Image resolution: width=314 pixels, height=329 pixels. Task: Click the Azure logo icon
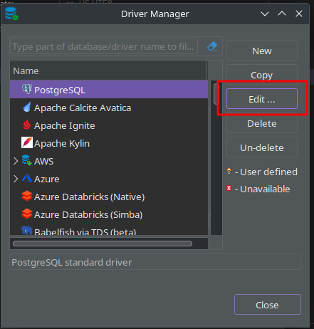[27, 178]
